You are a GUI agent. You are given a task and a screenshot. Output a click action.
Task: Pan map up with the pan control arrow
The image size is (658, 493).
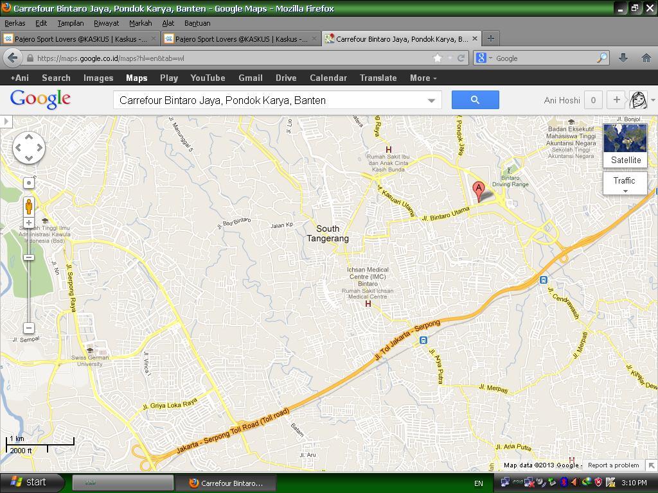[28, 137]
